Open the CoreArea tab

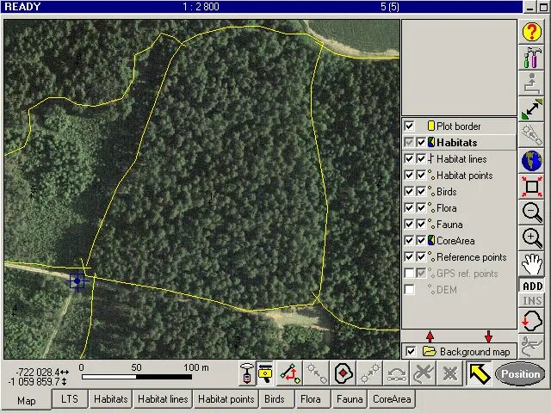392,399
